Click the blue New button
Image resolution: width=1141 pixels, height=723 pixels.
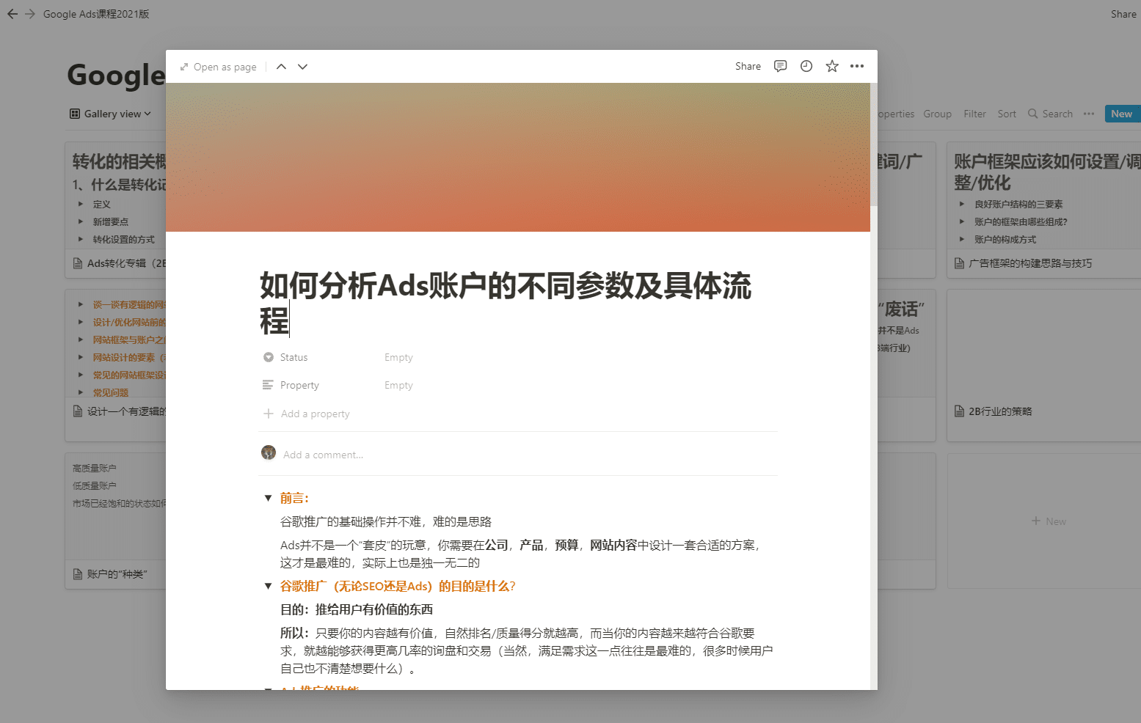point(1121,114)
